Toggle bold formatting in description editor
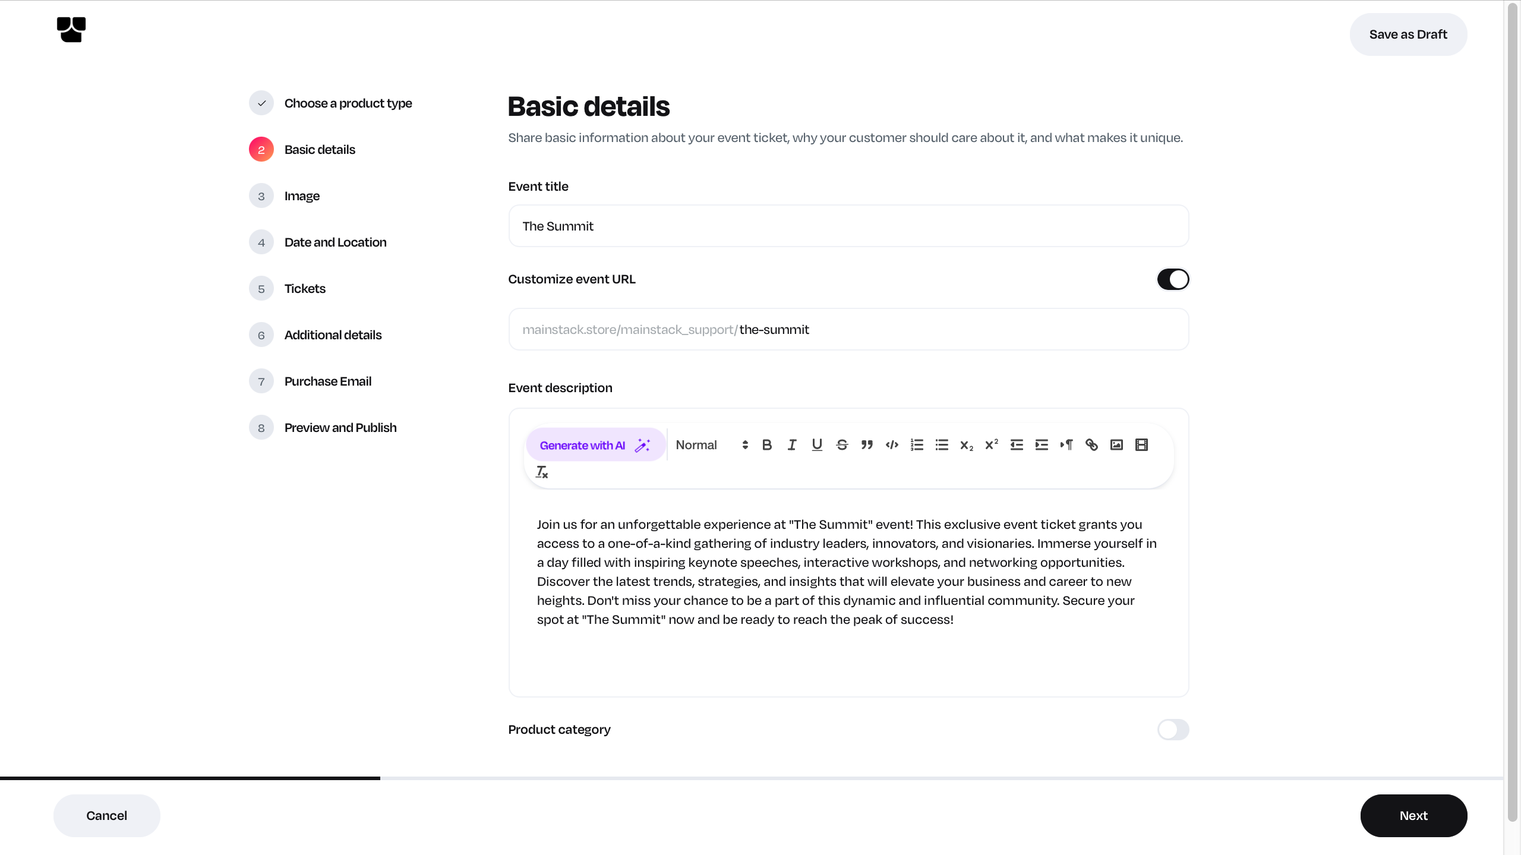This screenshot has width=1521, height=855. (767, 445)
